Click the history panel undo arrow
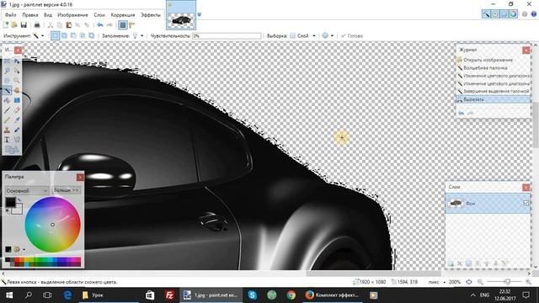 click(x=462, y=113)
